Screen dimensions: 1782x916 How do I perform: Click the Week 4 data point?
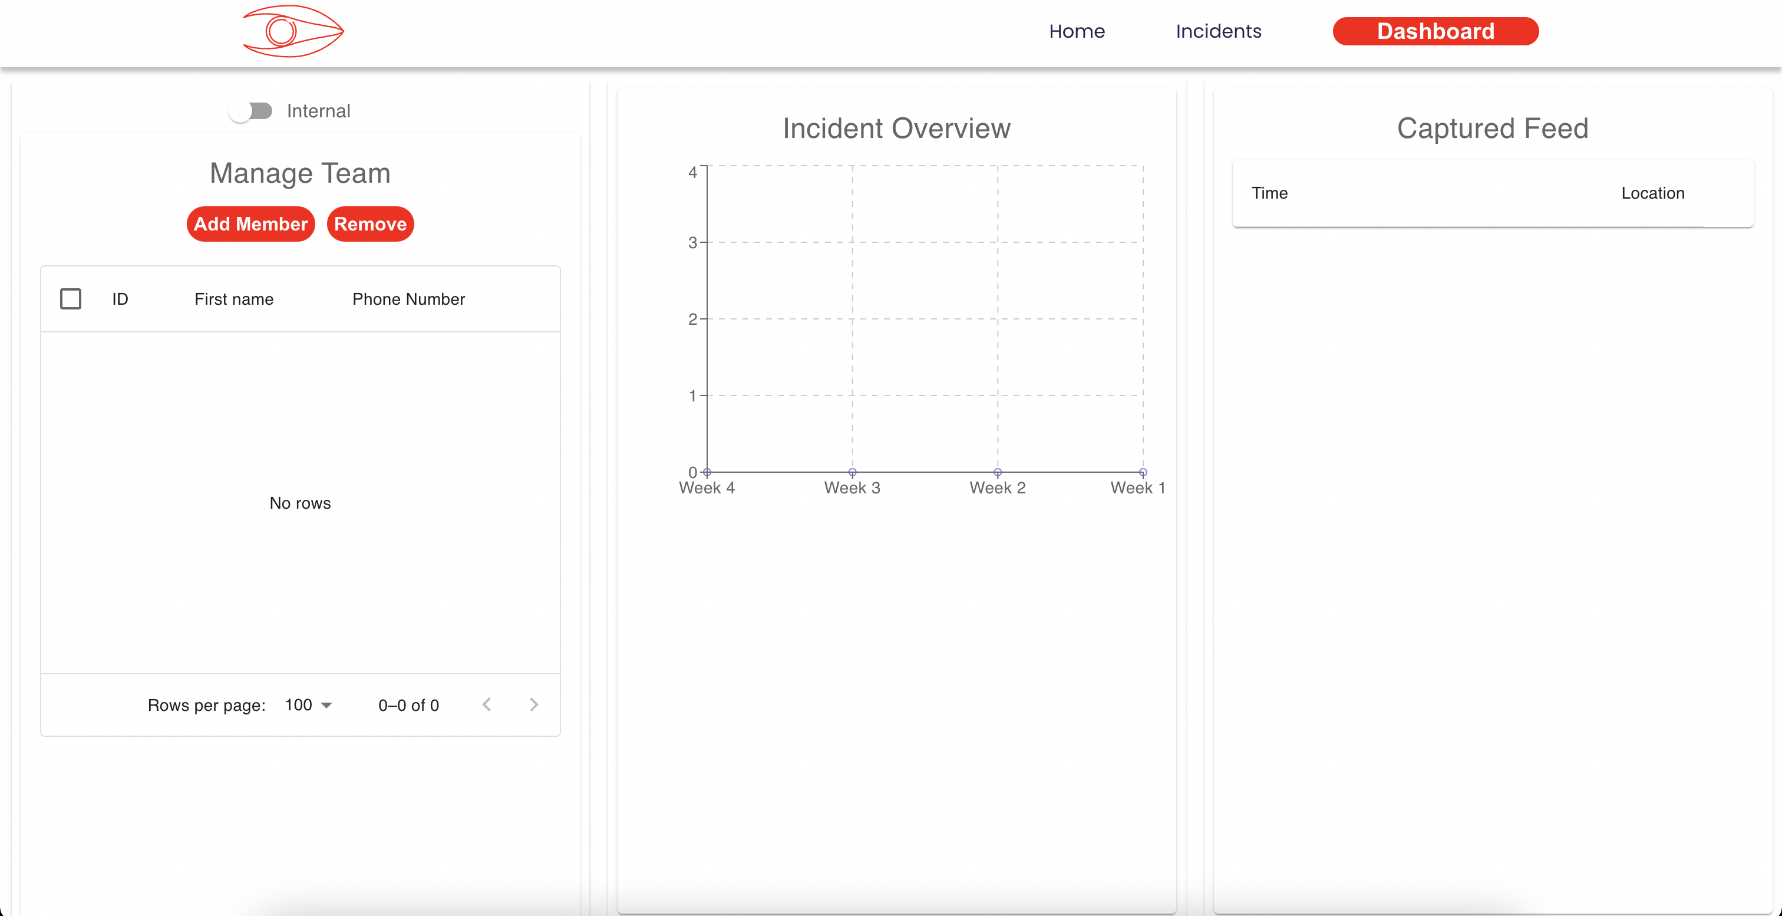pyautogui.click(x=707, y=473)
